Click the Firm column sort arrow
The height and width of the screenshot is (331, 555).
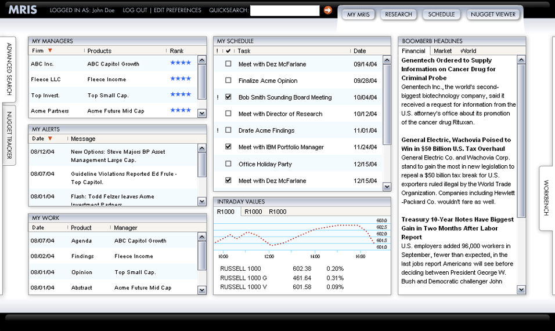50,50
